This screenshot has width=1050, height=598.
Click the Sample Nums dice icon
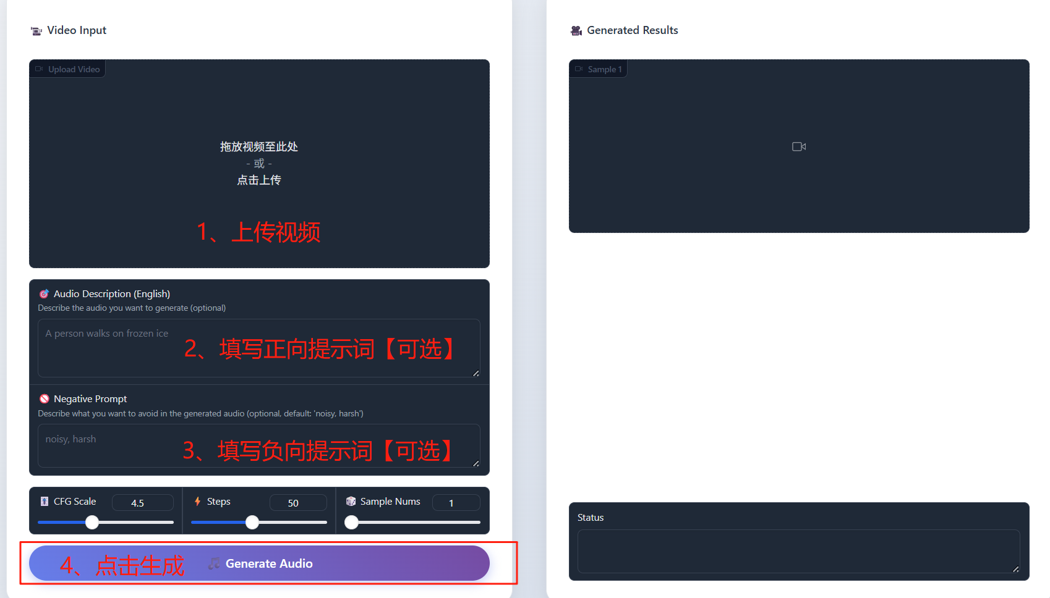351,501
